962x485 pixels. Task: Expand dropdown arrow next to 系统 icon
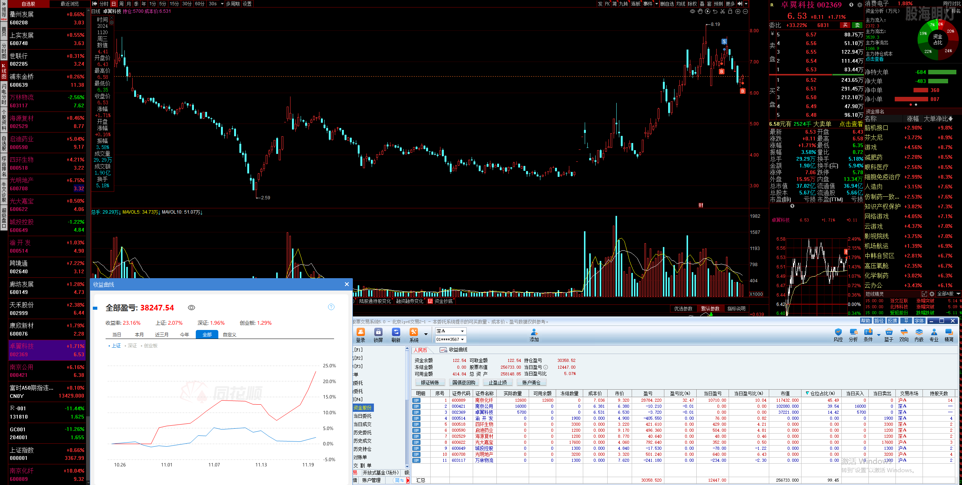click(426, 334)
